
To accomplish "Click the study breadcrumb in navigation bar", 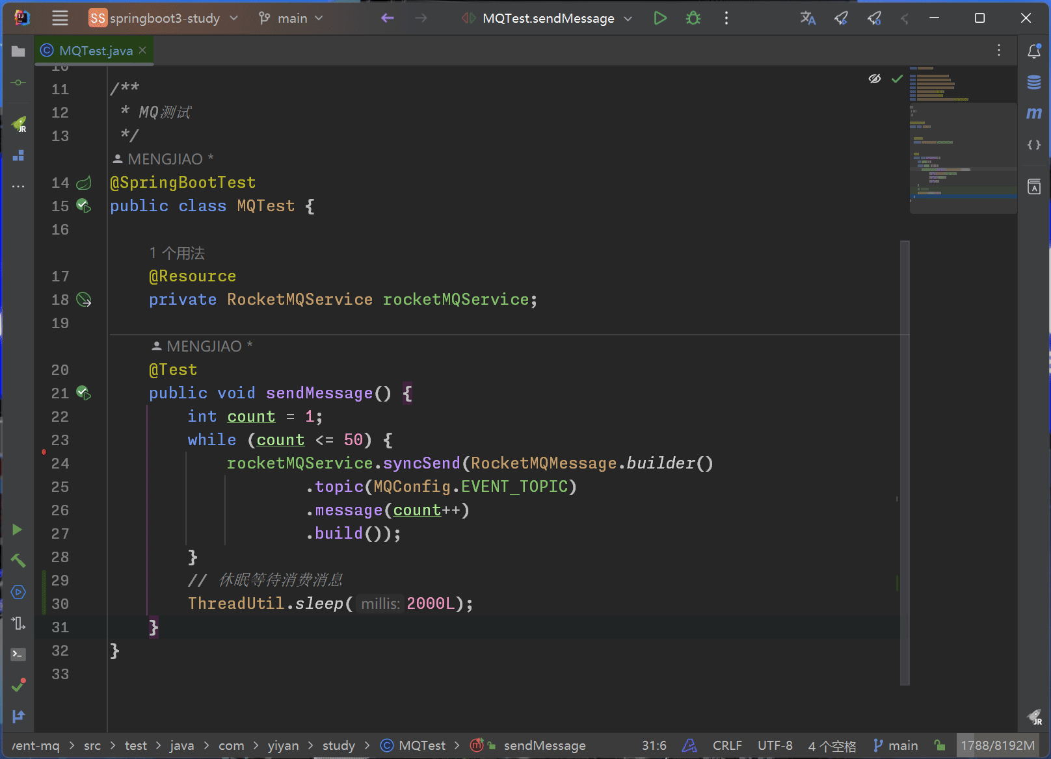I will point(339,745).
